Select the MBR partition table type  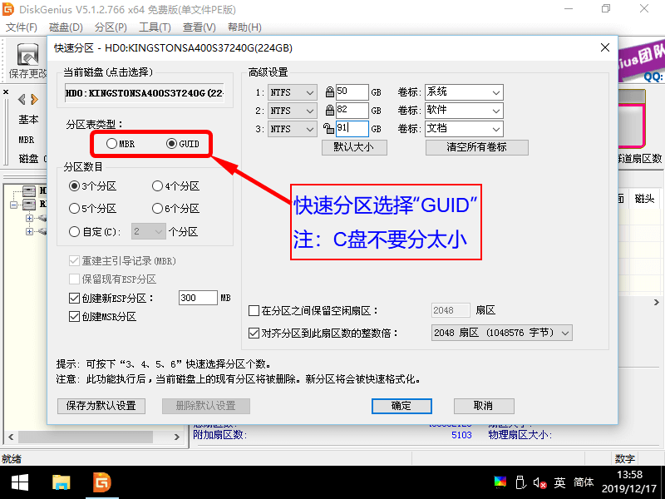112,144
